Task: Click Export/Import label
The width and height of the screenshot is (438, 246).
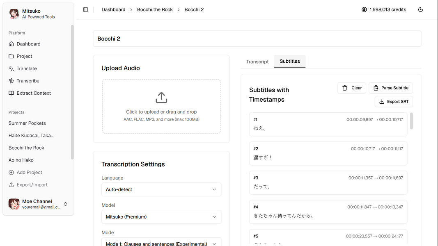Action: (32, 184)
